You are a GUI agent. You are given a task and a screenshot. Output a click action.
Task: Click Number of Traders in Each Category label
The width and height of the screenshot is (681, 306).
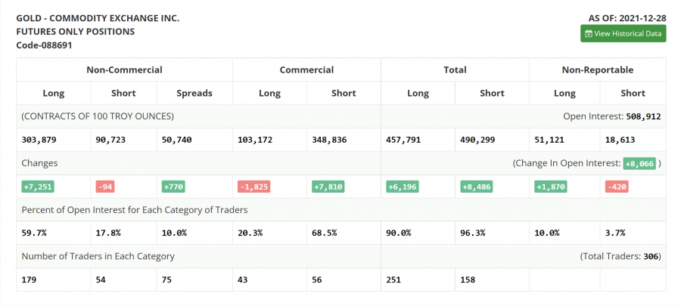tap(98, 256)
